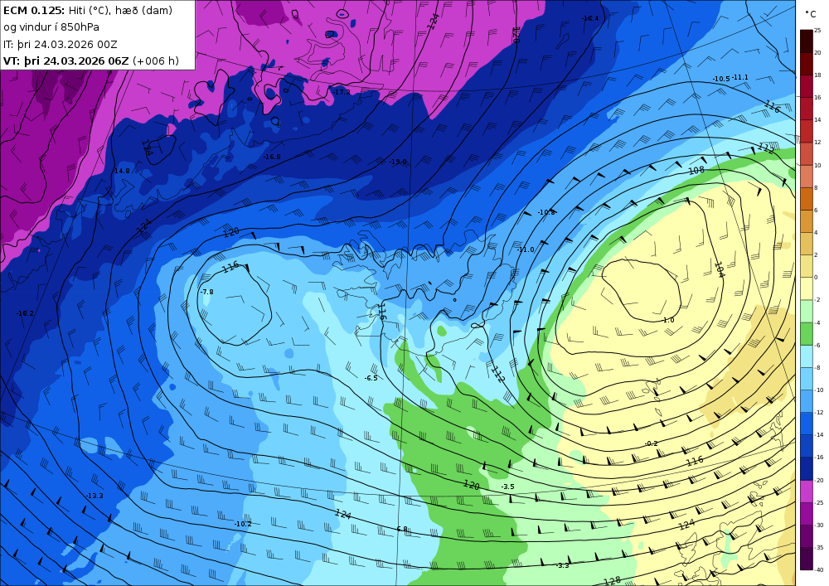Select the valid time 'VT: þri 24.03.2026 06Z'
This screenshot has height=586, width=829.
66,61
